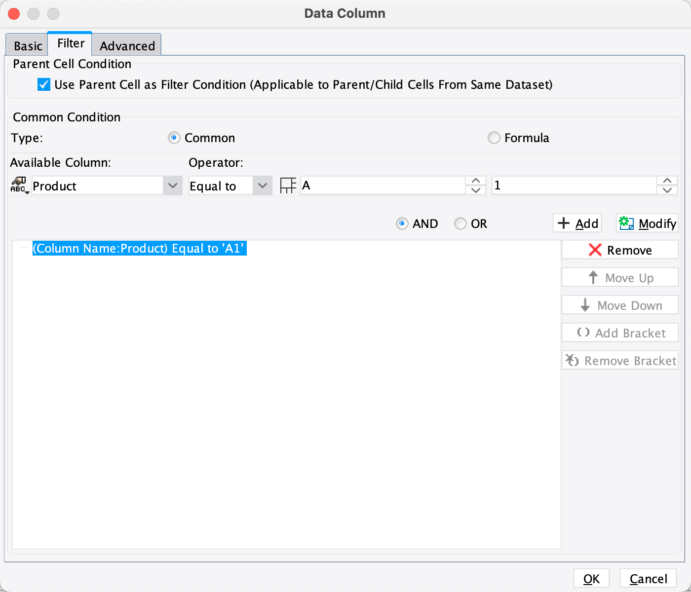Open the Operator dropdown showing Equal to
This screenshot has width=691, height=592.
coord(262,185)
